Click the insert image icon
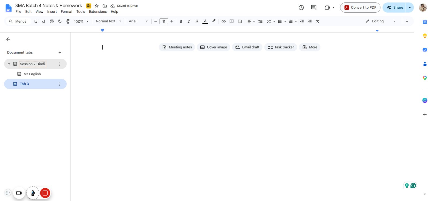Screen dimensions: 432x201 point(240,21)
